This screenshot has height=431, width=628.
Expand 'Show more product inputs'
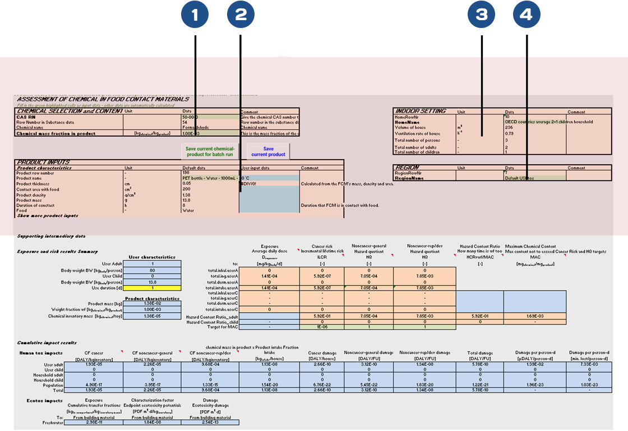click(48, 216)
